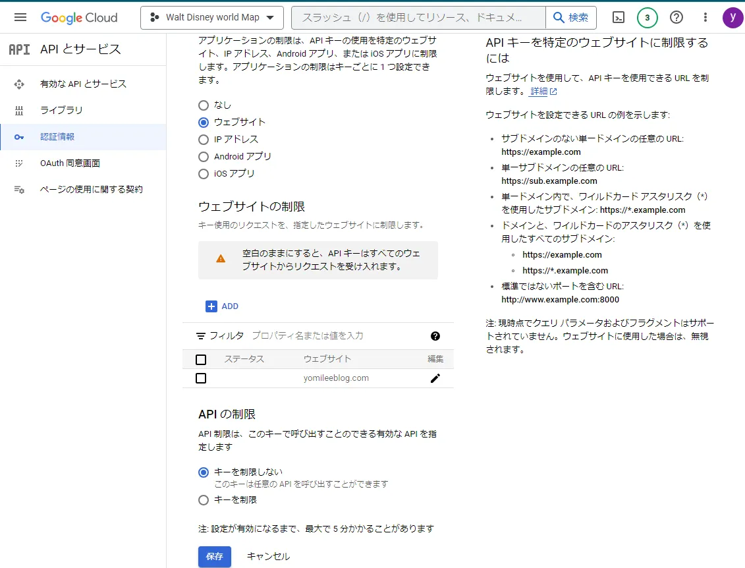Image resolution: width=745 pixels, height=568 pixels.
Task: Open the hamburger navigation menu
Action: click(x=20, y=18)
